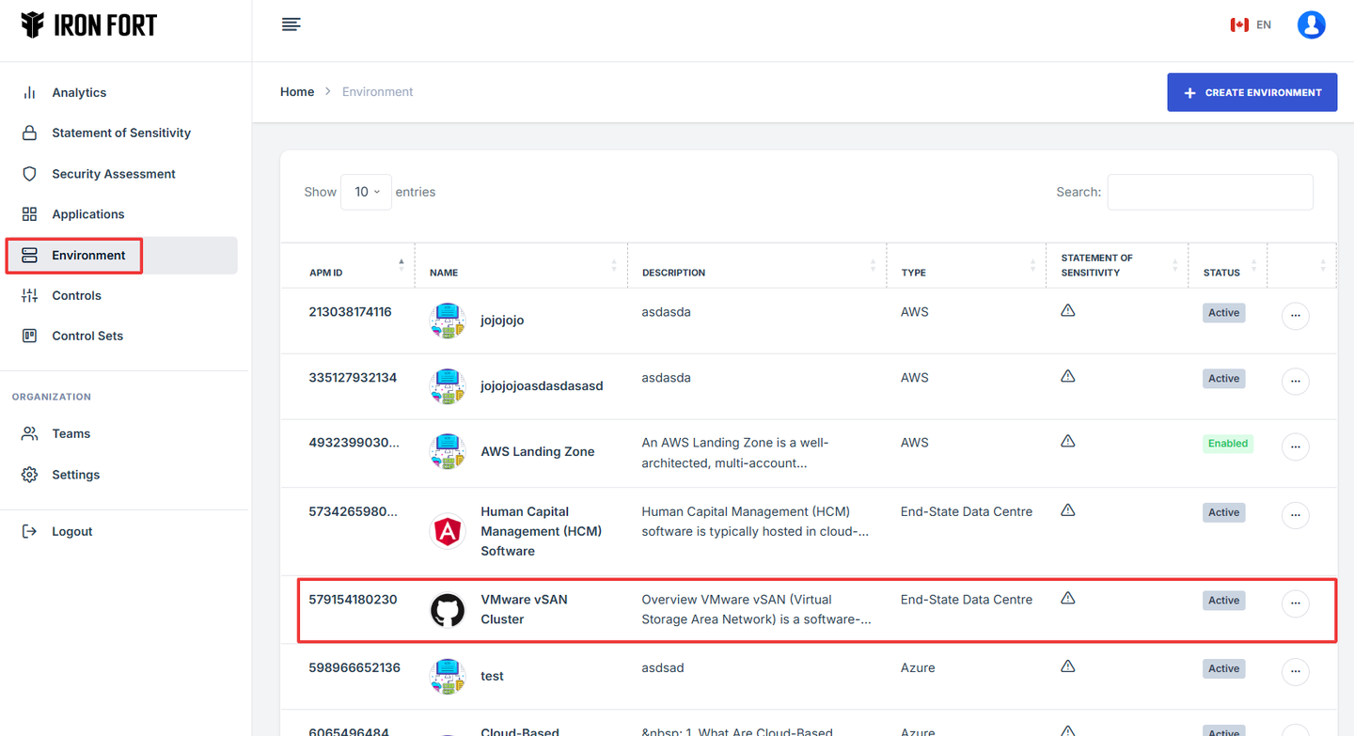Open actions menu for AWS Landing Zone
The height and width of the screenshot is (736, 1354).
coord(1295,446)
